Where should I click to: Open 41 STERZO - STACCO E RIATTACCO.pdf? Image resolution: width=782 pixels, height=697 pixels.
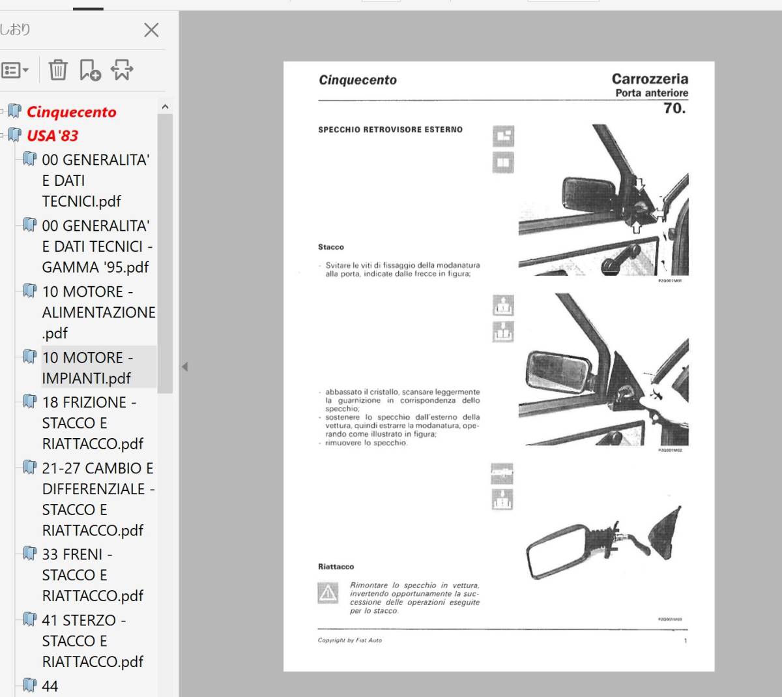(x=93, y=641)
